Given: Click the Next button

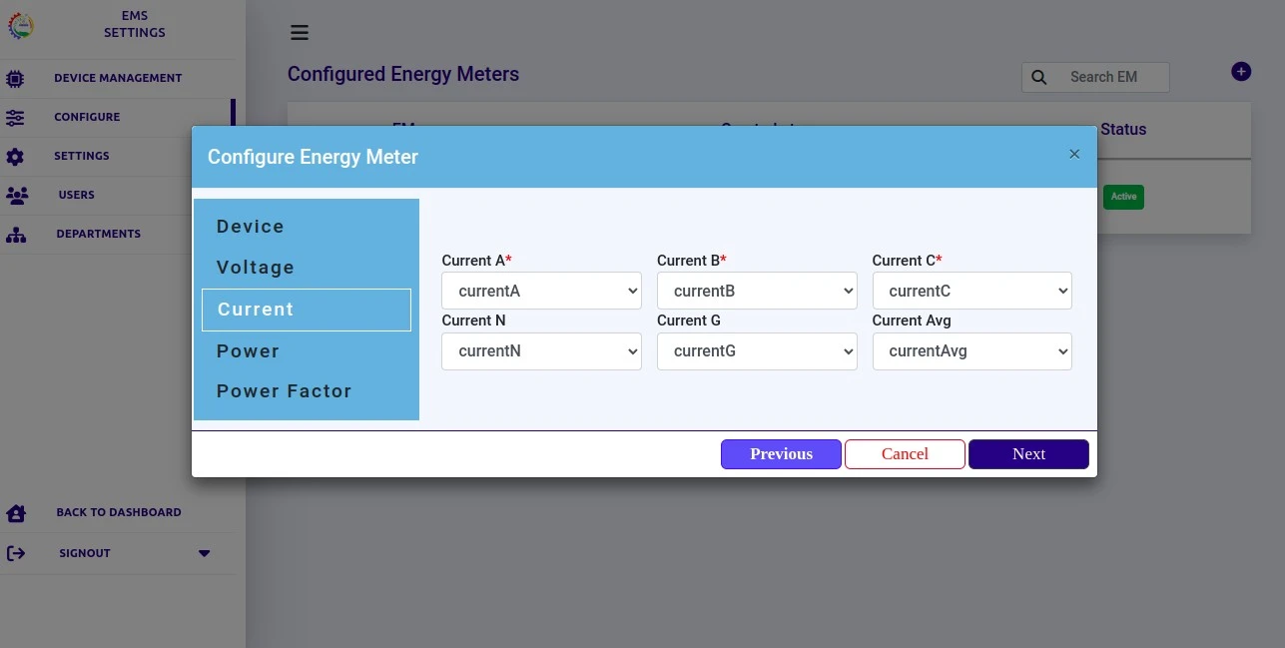Looking at the screenshot, I should [1028, 454].
